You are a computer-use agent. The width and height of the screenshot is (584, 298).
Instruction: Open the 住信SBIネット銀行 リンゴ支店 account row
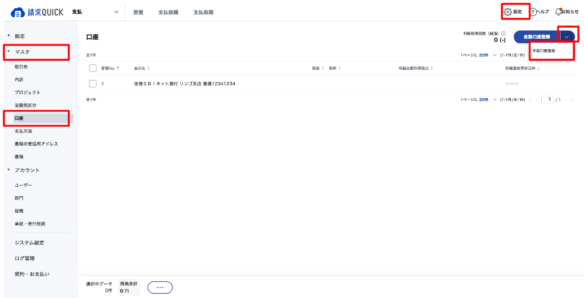[330, 84]
